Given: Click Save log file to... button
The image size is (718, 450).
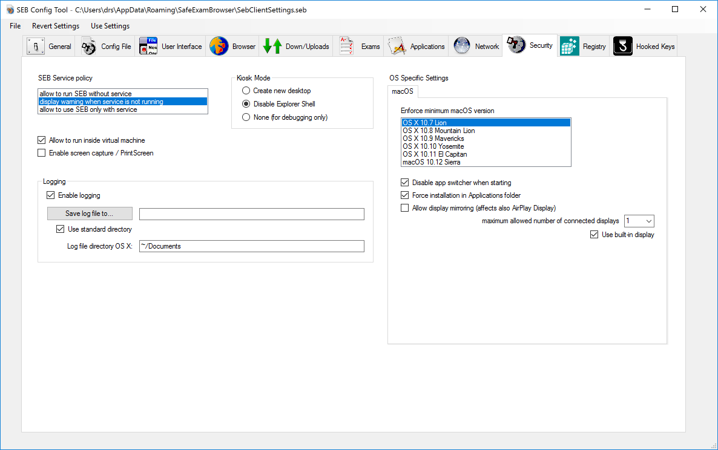Looking at the screenshot, I should click(90, 214).
